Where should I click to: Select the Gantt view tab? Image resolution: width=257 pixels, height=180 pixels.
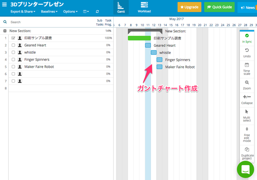click(121, 7)
